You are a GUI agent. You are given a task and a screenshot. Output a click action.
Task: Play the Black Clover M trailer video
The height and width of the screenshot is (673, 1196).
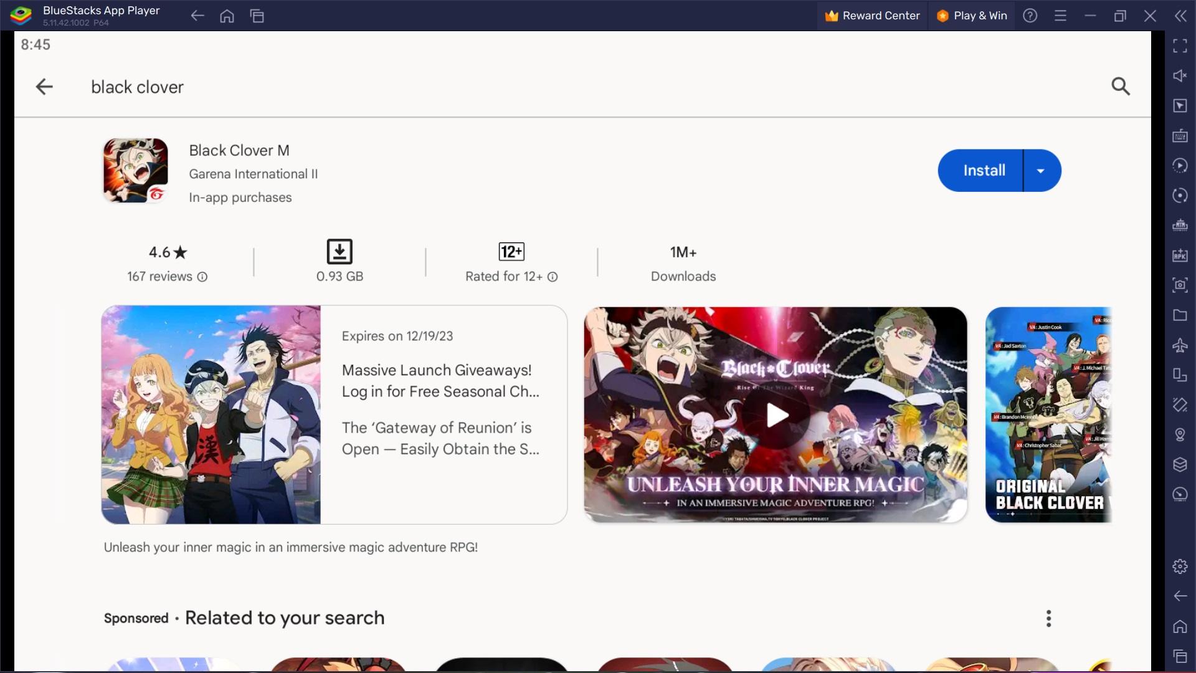[776, 415]
